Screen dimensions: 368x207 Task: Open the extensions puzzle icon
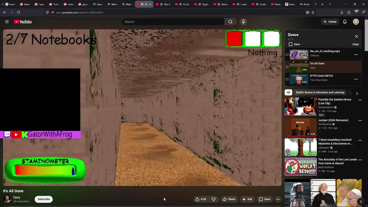tap(349, 12)
